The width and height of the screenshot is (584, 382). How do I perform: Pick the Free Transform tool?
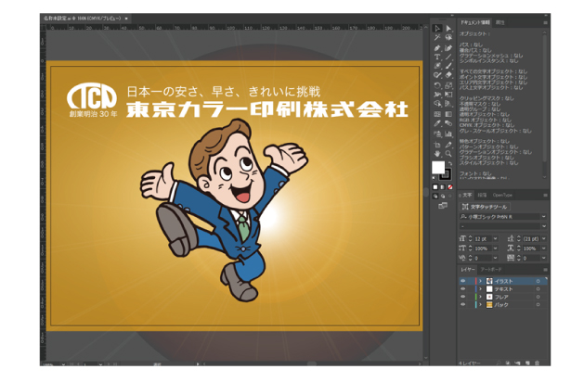(x=448, y=95)
